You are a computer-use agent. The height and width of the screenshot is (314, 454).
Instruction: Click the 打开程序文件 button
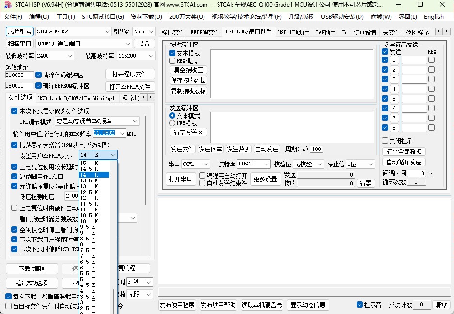130,74
